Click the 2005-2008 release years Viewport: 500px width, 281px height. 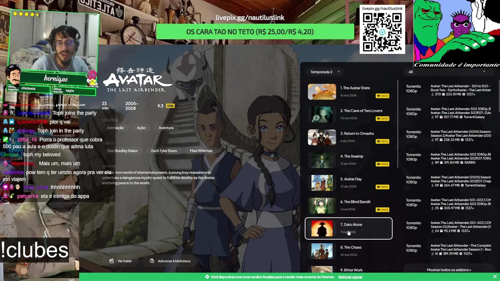[x=131, y=106]
